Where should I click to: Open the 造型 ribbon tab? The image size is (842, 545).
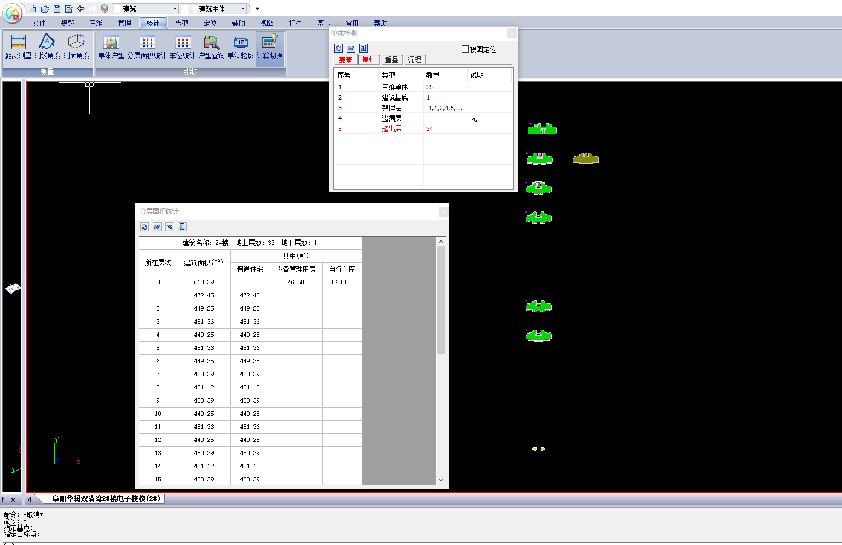pyautogui.click(x=181, y=23)
